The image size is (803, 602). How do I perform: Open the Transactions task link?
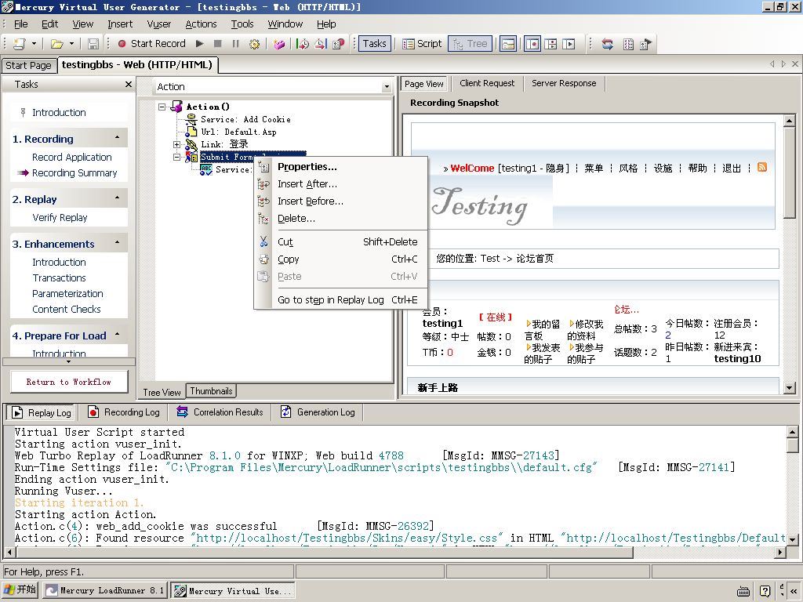60,278
